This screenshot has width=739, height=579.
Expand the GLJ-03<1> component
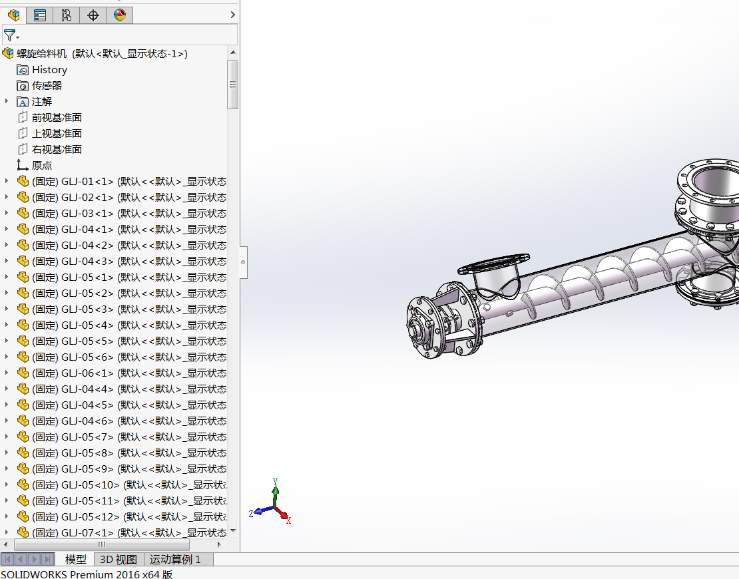tap(6, 213)
